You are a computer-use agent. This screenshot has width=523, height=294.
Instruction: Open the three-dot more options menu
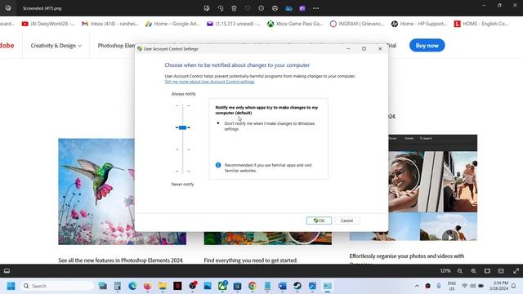click(316, 8)
